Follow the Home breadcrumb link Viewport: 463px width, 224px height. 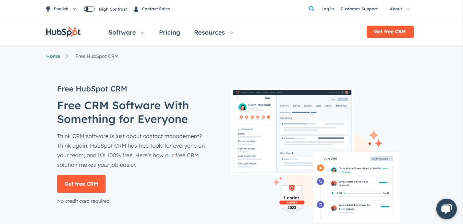[53, 56]
